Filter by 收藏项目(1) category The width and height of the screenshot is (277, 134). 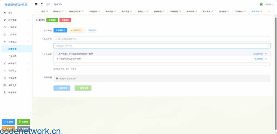pyautogui.click(x=77, y=30)
